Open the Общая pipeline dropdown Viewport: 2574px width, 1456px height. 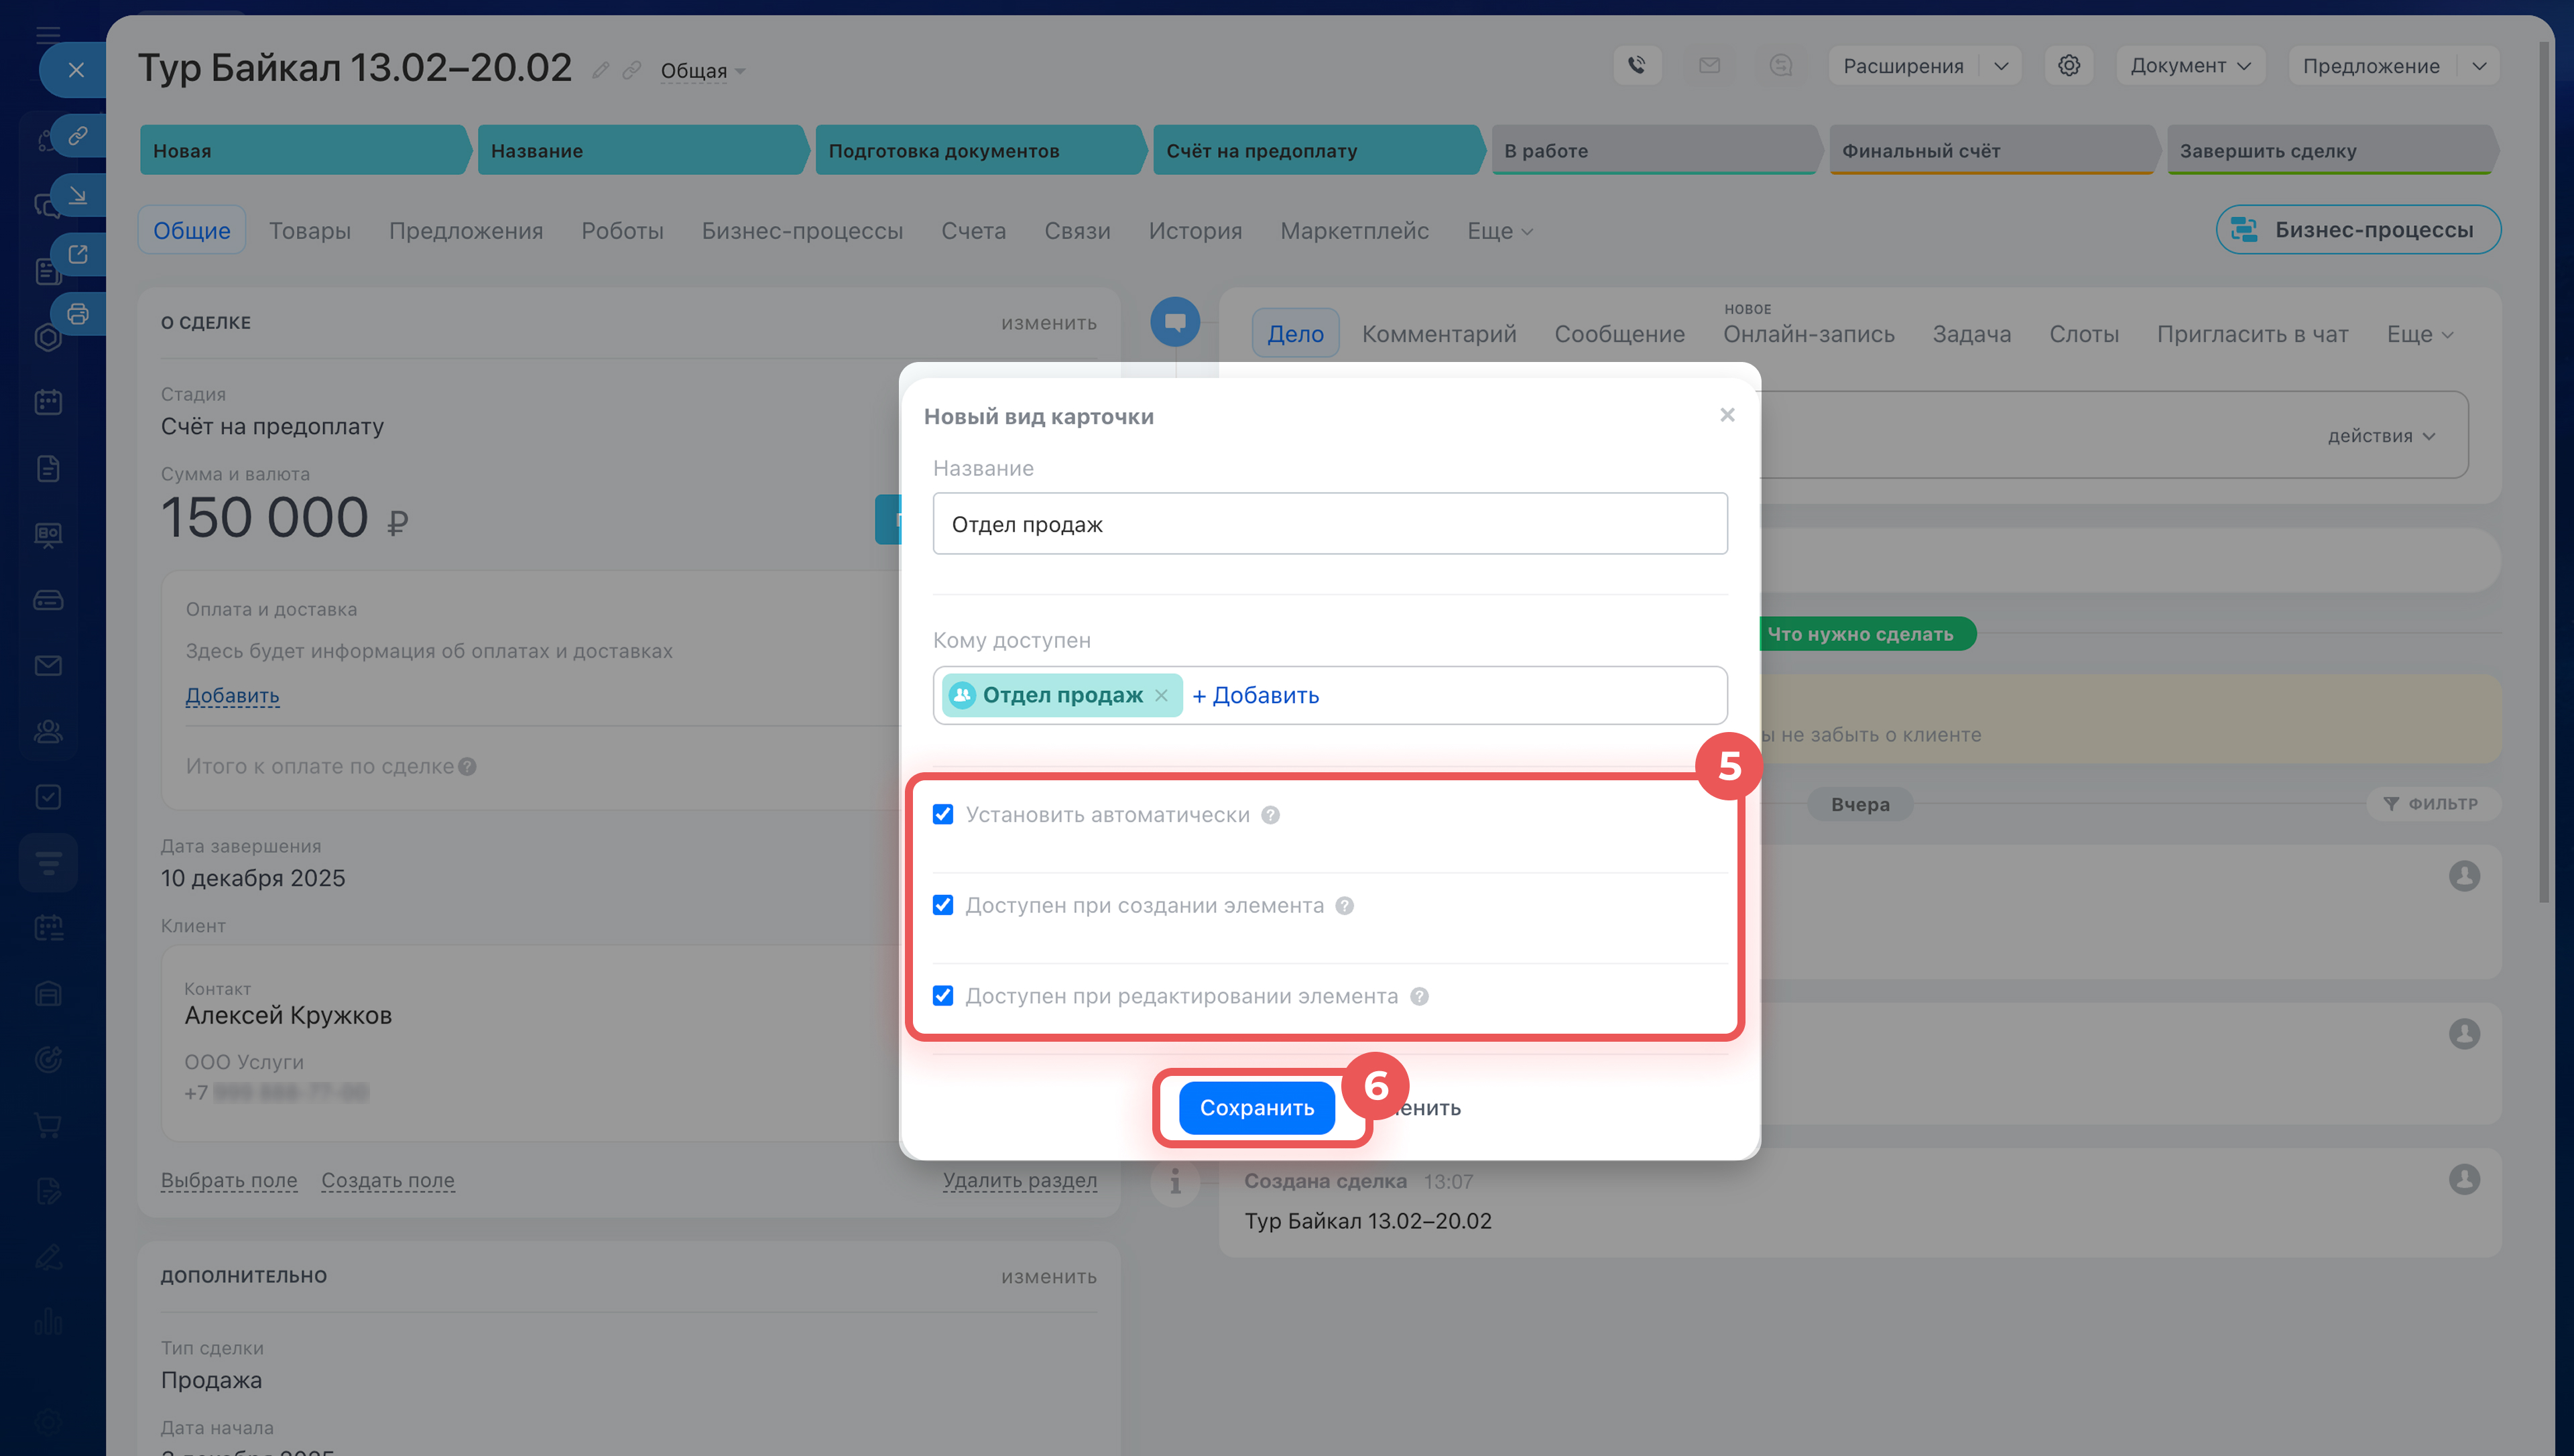pyautogui.click(x=702, y=71)
